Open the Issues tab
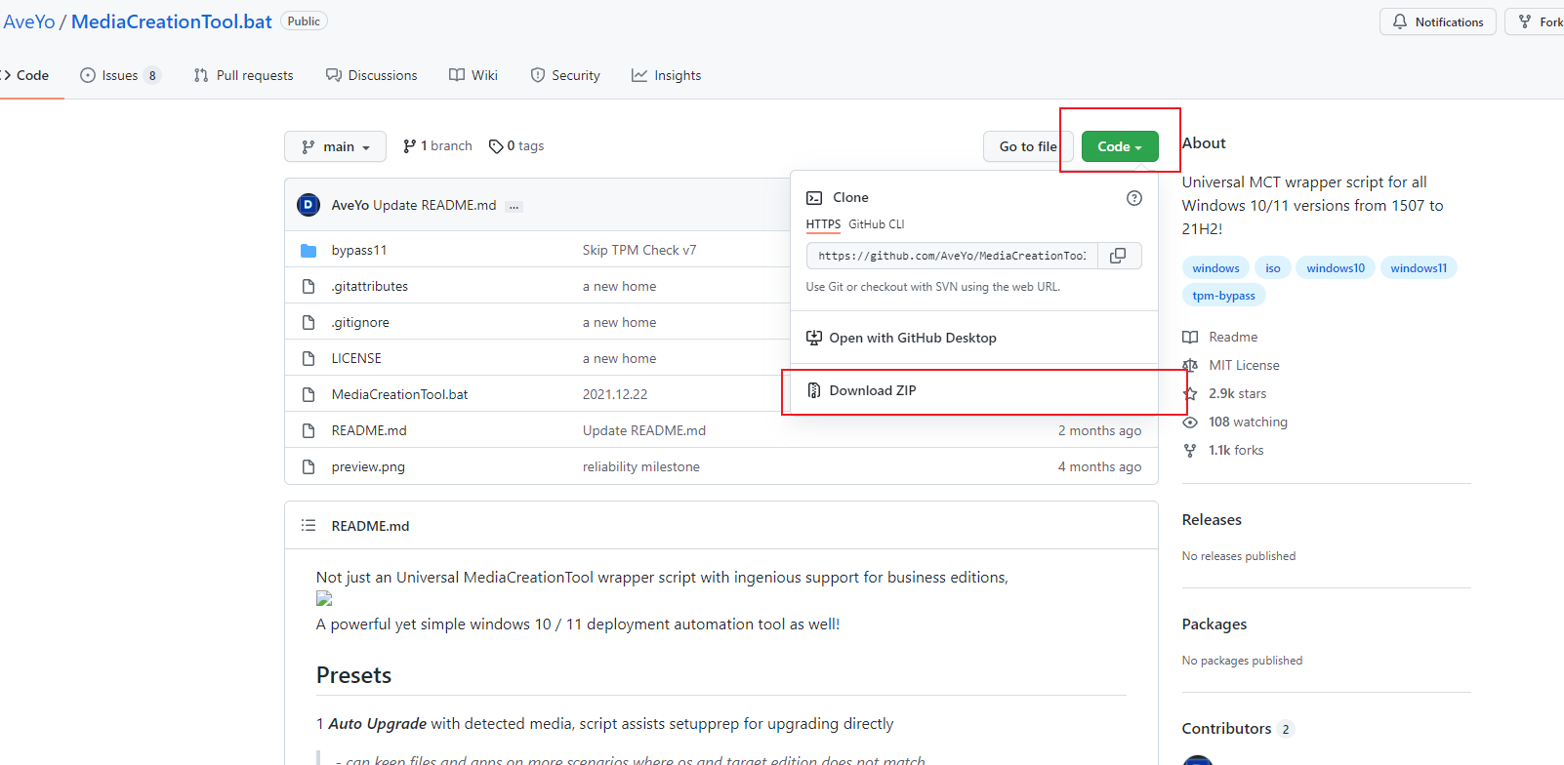Screen dimensions: 1564x765 (121, 75)
